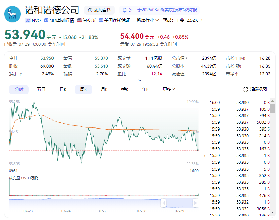This screenshot has height=220, width=279.
Task: Click the 07-23 date on the timeline navigator
Action: pos(28,211)
